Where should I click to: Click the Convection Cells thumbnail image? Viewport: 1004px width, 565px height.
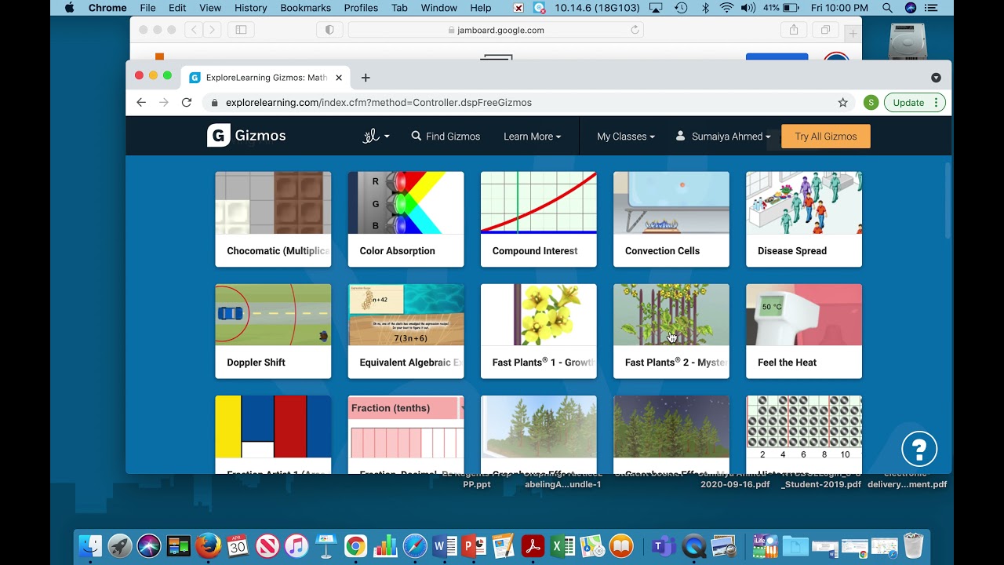[x=671, y=202]
